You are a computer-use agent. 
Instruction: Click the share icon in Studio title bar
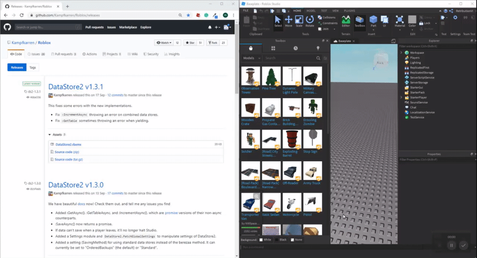(x=451, y=10)
